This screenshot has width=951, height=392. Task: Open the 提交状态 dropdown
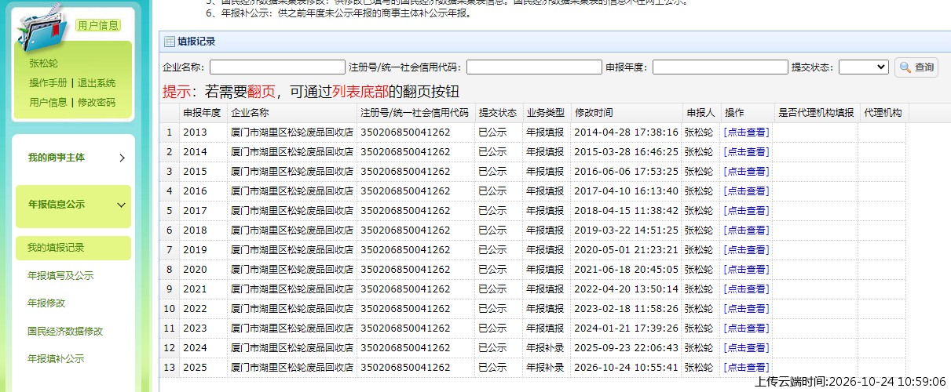pyautogui.click(x=863, y=67)
